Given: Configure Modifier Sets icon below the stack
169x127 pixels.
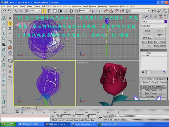Looking at the screenshot, I should (x=164, y=72).
